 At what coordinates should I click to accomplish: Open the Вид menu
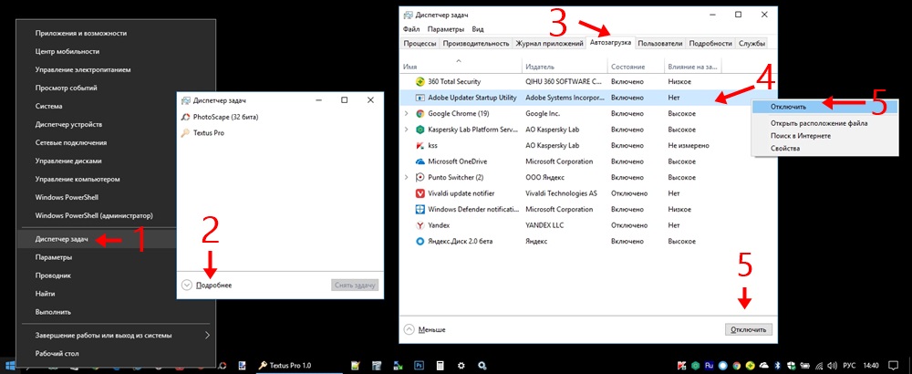478,29
